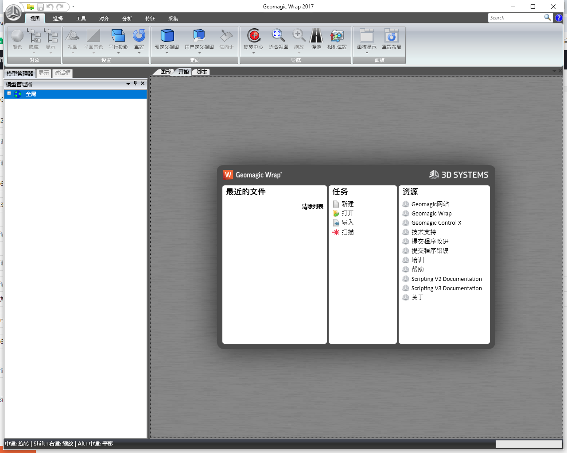567x453 pixels.
Task: Open the 平行投影 dropdown arrow
Action: [x=118, y=53]
